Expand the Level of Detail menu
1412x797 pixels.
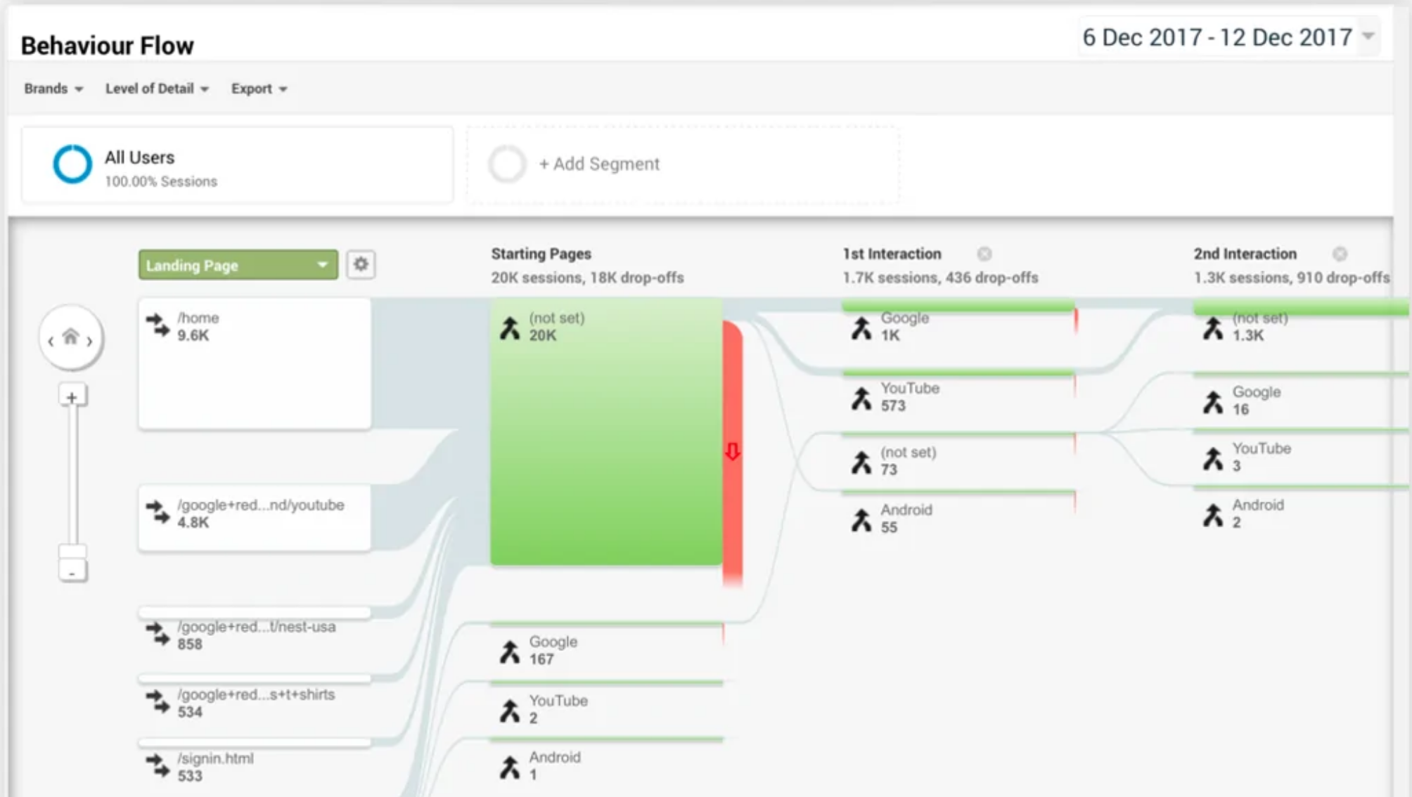click(x=157, y=89)
